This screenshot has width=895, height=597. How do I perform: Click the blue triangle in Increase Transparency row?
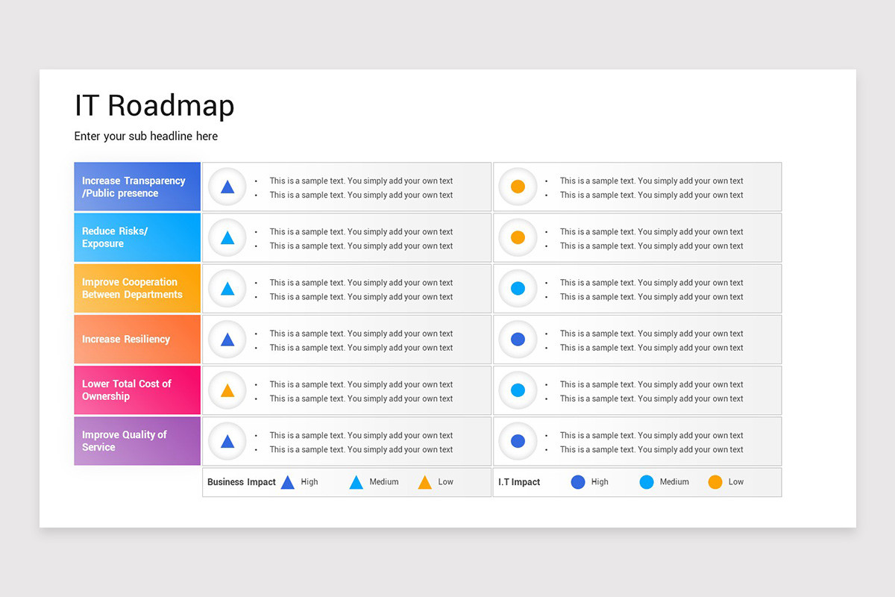pos(227,187)
